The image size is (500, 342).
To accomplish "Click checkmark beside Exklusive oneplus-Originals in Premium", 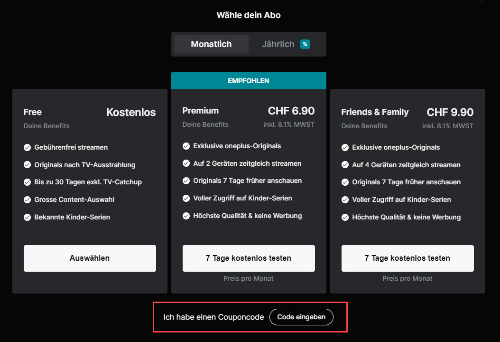I will pos(186,146).
